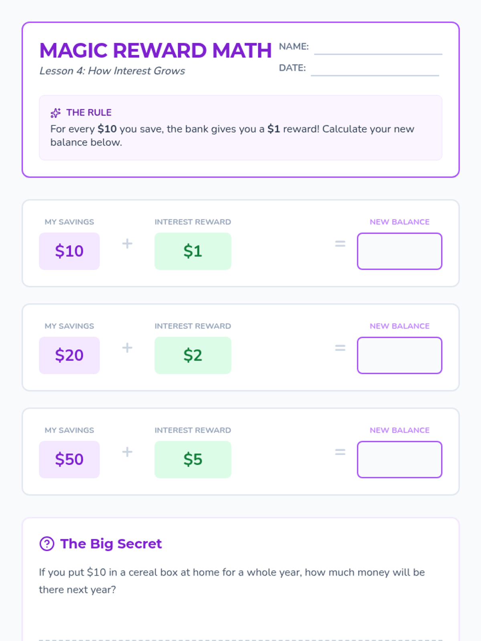Viewport: 481px width, 641px height.
Task: Click the equals sign in the $10 row
Action: pyautogui.click(x=340, y=244)
